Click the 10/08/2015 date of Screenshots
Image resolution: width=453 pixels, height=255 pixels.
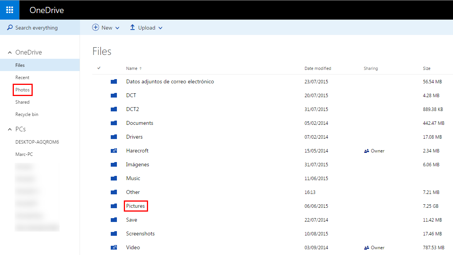[x=316, y=234]
